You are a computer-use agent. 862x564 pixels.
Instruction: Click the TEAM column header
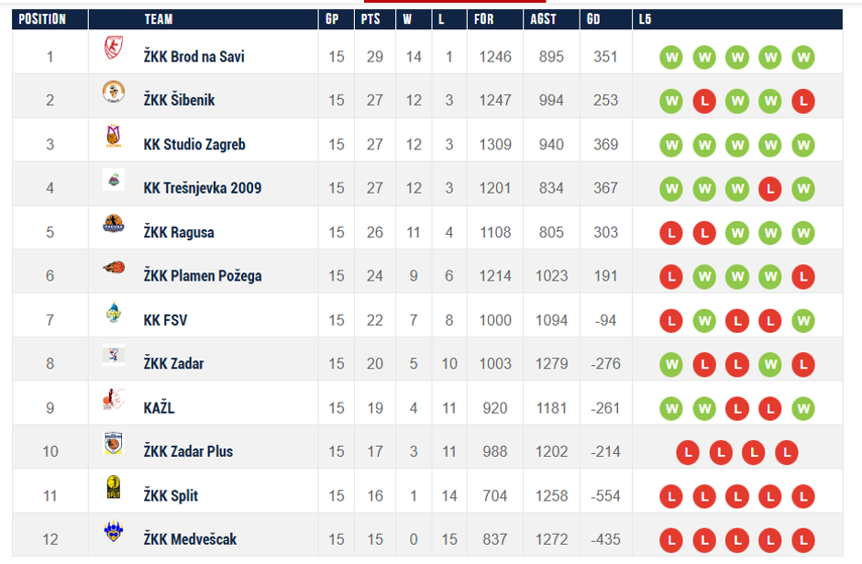(159, 19)
